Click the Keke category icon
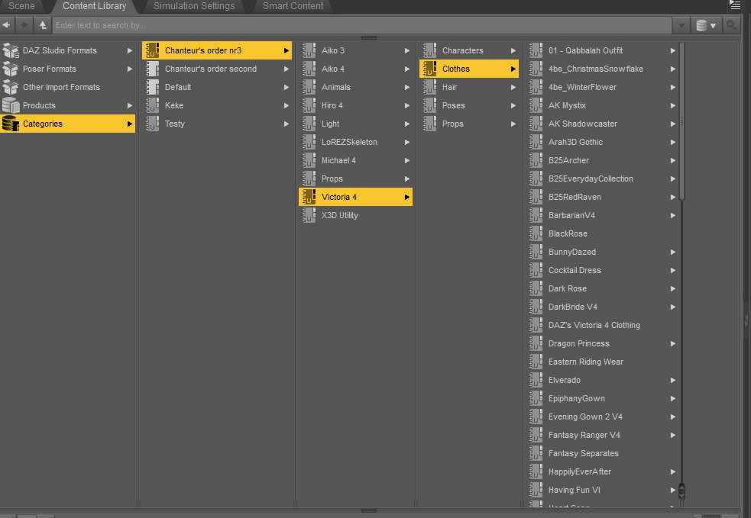This screenshot has width=751, height=518. [x=152, y=105]
